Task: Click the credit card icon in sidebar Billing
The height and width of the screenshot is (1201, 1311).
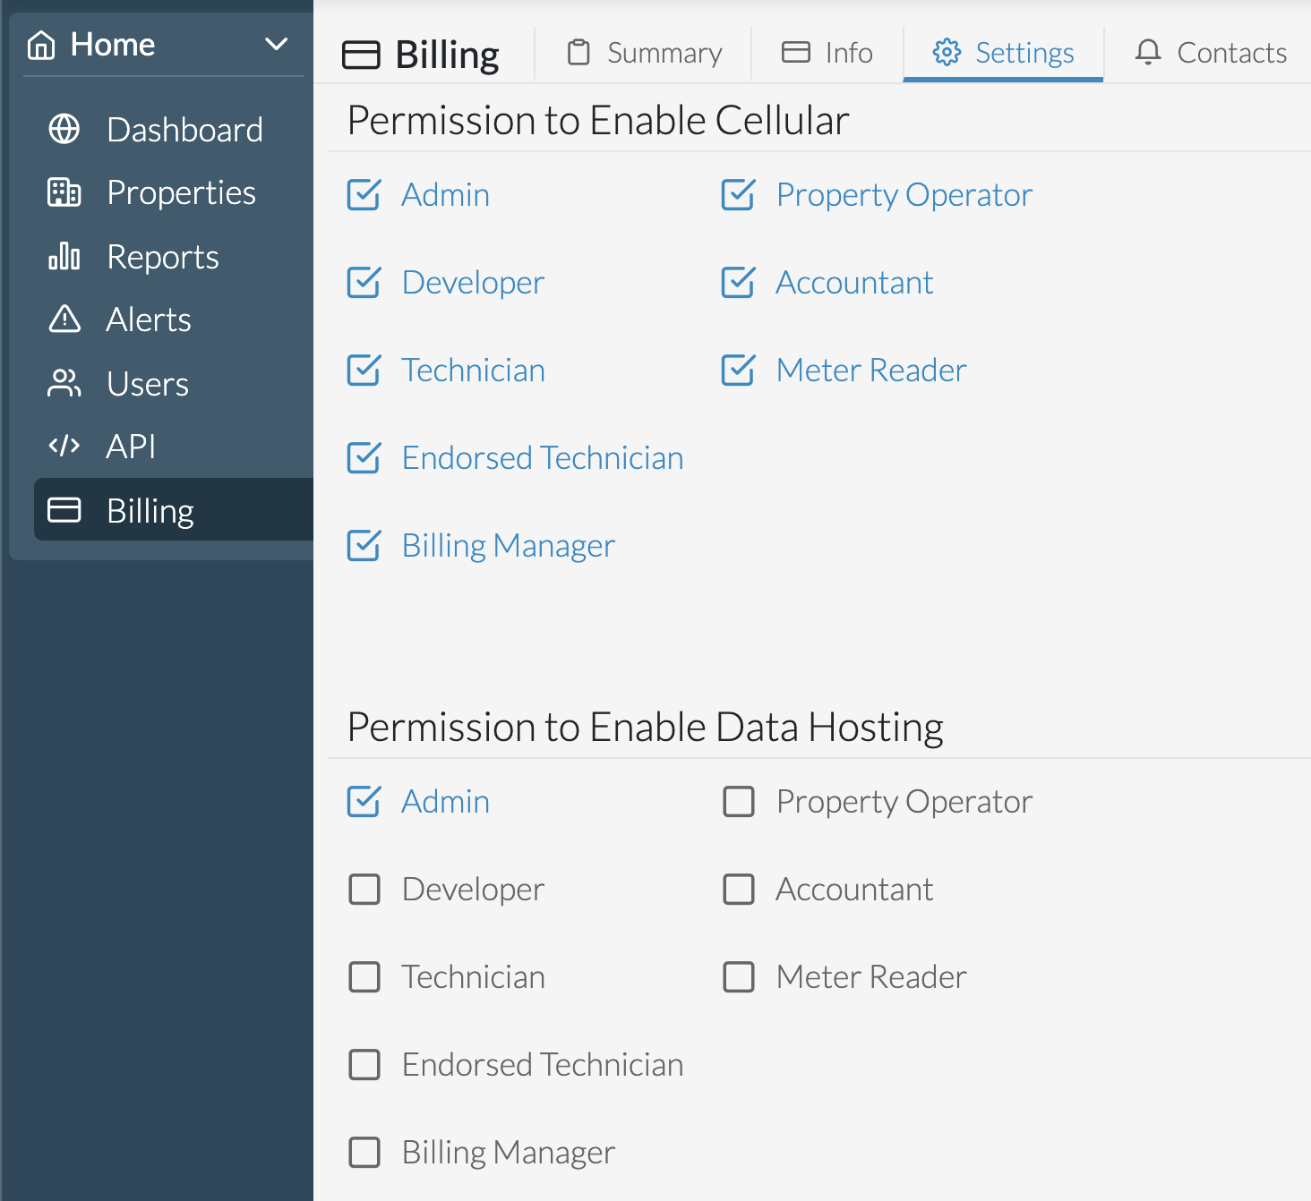Action: click(x=64, y=510)
